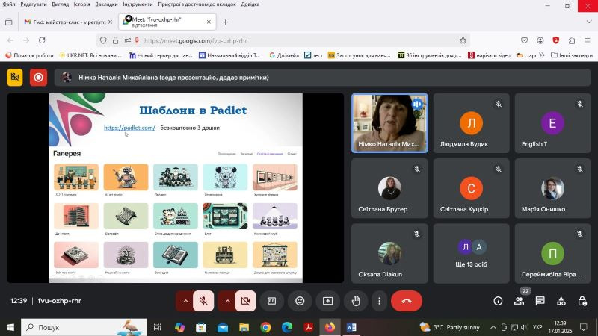Open the Firefox account icon
The height and width of the screenshot is (336, 598).
(x=540, y=40)
